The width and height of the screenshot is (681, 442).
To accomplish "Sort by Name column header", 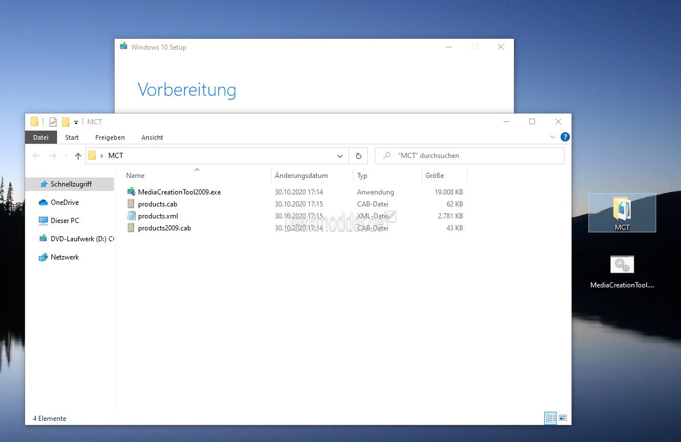I will (197, 176).
